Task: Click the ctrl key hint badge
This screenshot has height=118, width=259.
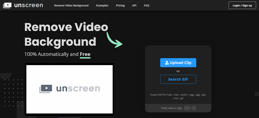Action: pos(187,108)
